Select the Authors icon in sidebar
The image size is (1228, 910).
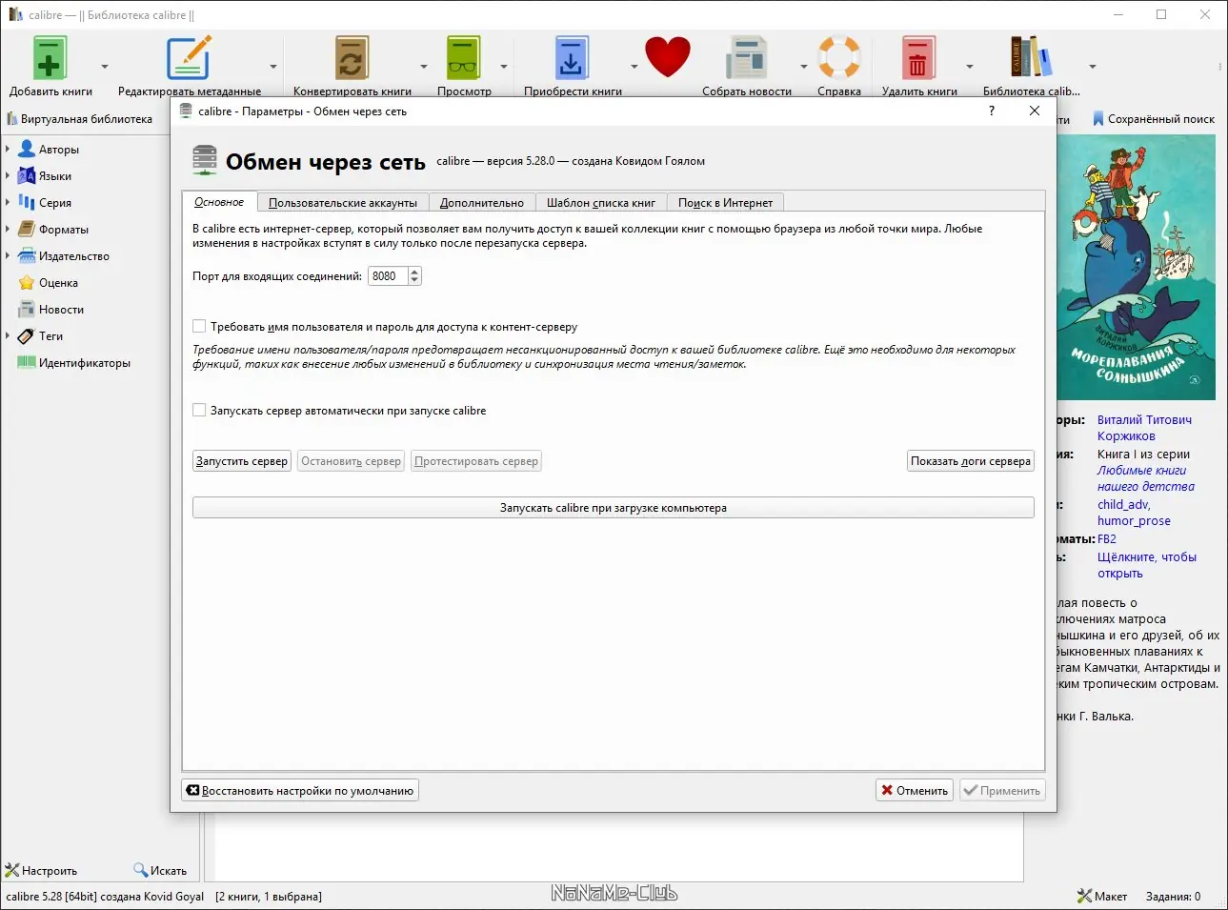click(x=27, y=150)
